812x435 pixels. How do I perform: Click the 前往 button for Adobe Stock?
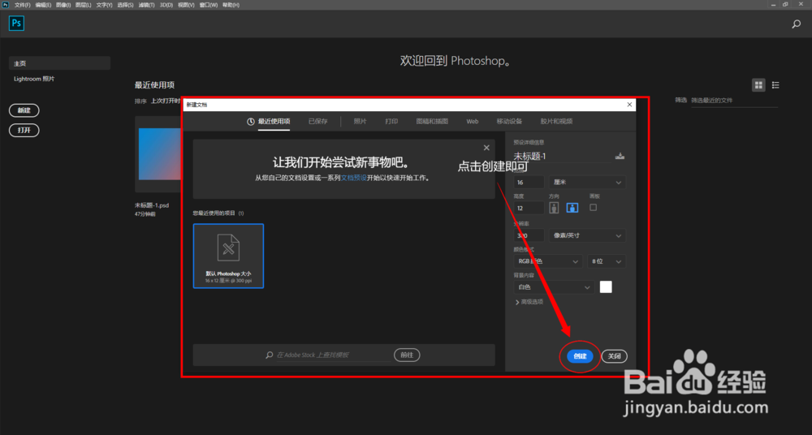[x=407, y=355]
